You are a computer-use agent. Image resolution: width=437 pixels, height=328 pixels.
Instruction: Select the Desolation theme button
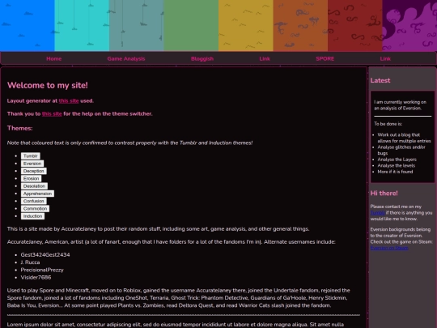(x=34, y=186)
